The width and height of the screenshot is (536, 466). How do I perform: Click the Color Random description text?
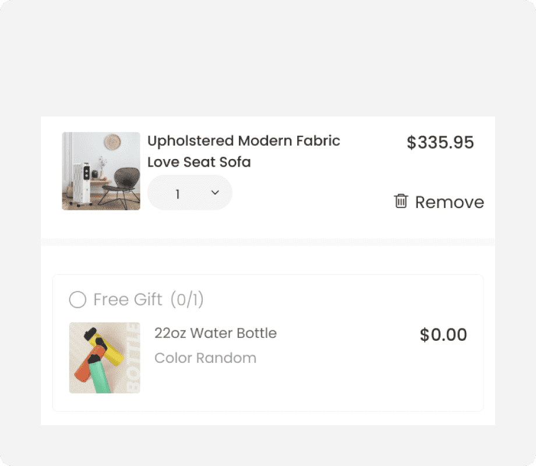(205, 358)
